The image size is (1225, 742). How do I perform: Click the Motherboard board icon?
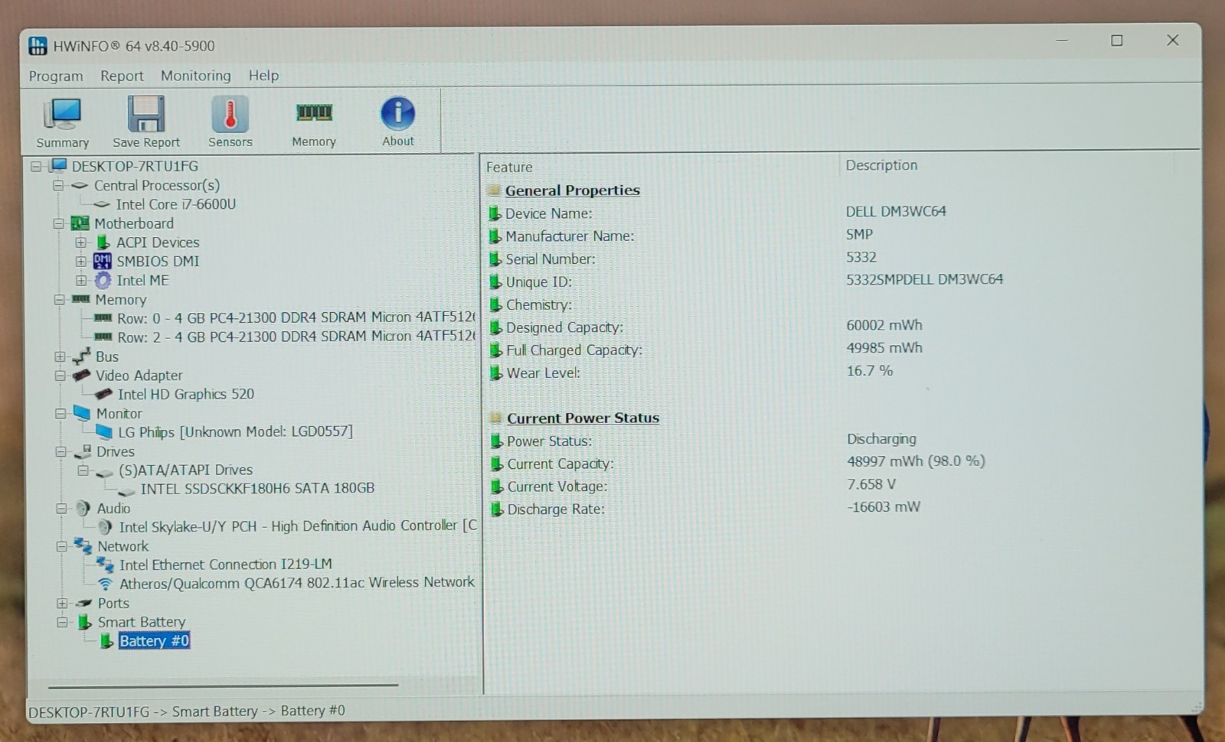tap(80, 223)
